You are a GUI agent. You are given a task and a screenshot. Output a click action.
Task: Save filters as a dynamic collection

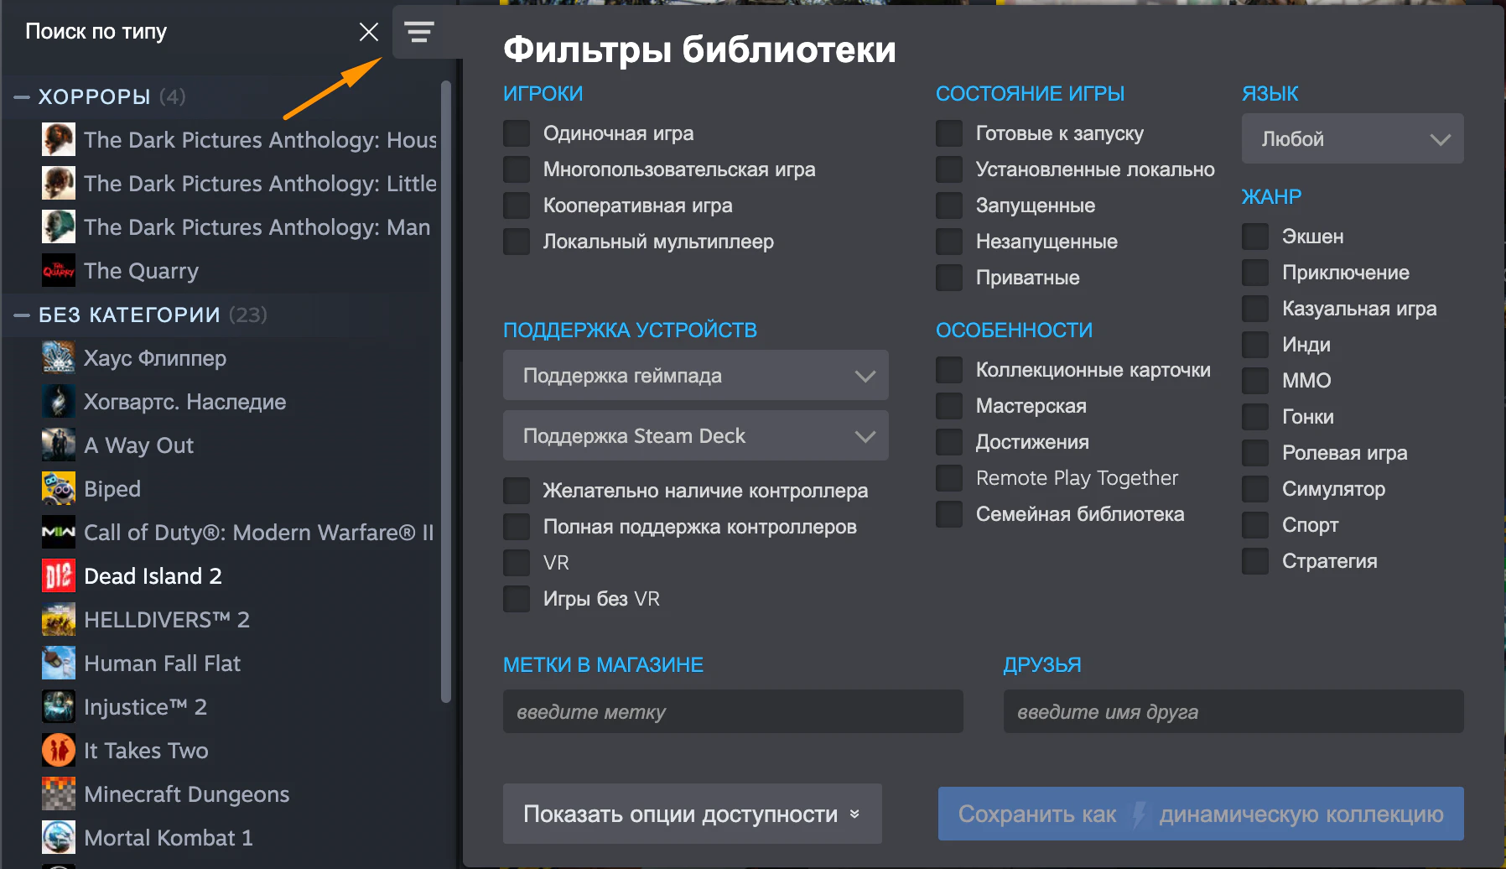click(1201, 814)
